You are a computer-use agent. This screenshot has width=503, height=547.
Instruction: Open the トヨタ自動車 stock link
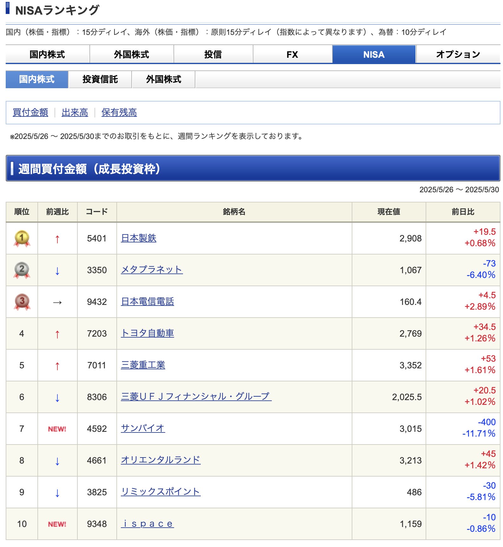click(147, 333)
